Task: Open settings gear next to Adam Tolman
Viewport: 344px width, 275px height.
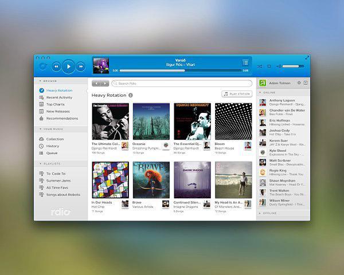Action: click(x=299, y=83)
